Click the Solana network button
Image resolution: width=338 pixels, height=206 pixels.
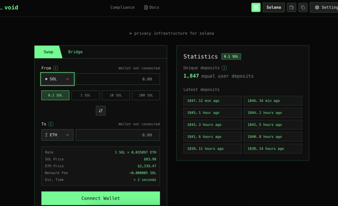(274, 7)
